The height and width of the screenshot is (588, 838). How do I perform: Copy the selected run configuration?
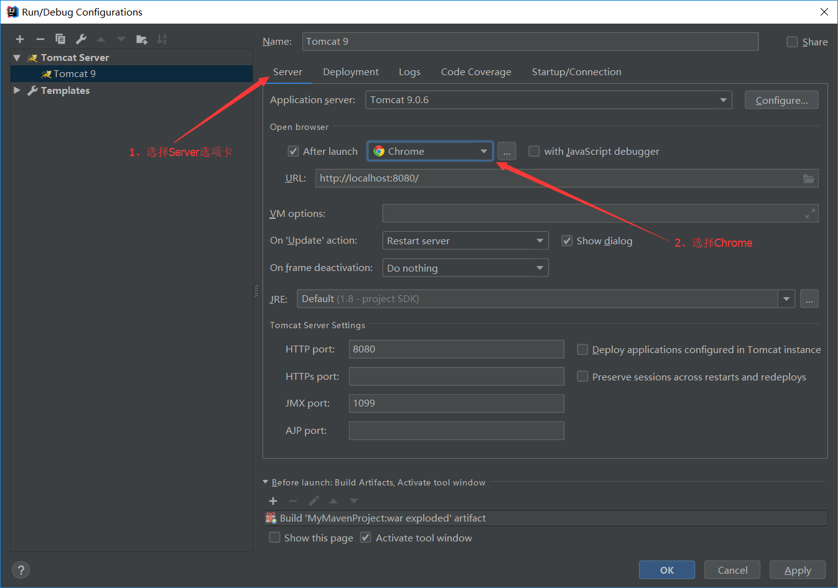pyautogui.click(x=60, y=39)
